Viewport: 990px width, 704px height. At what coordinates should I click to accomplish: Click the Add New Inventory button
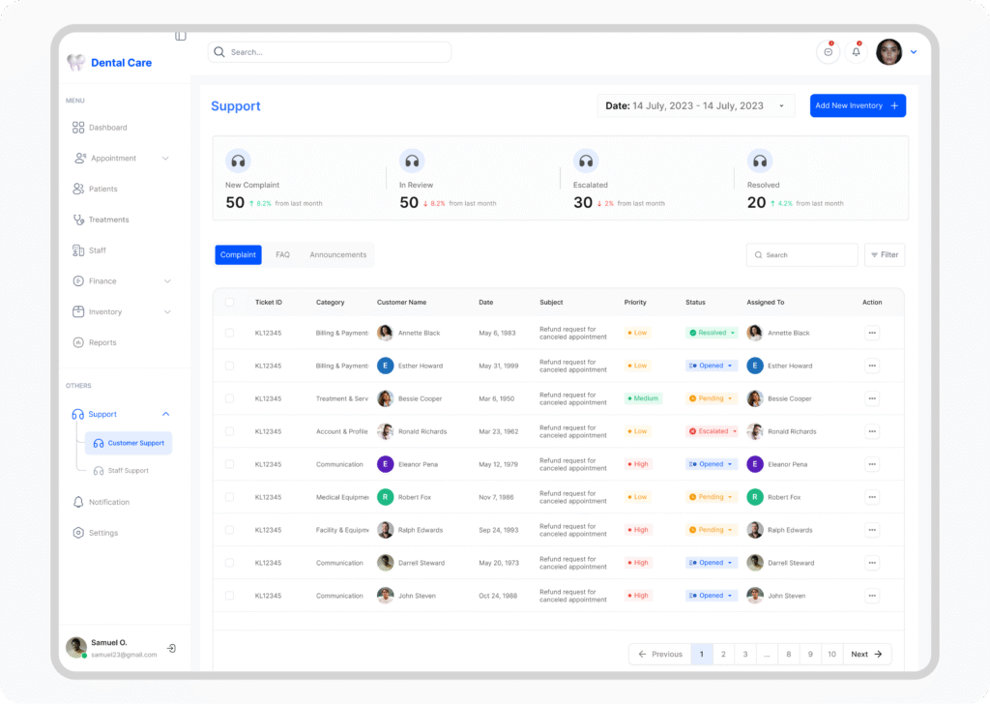pyautogui.click(x=857, y=106)
